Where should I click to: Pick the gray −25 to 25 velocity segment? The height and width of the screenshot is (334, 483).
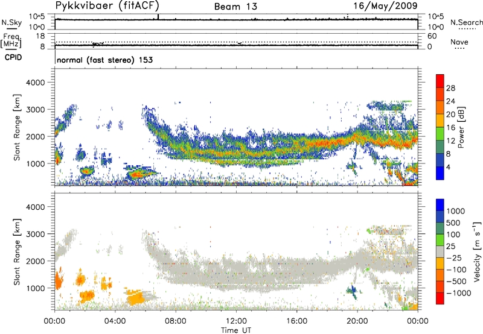pyautogui.click(x=440, y=251)
